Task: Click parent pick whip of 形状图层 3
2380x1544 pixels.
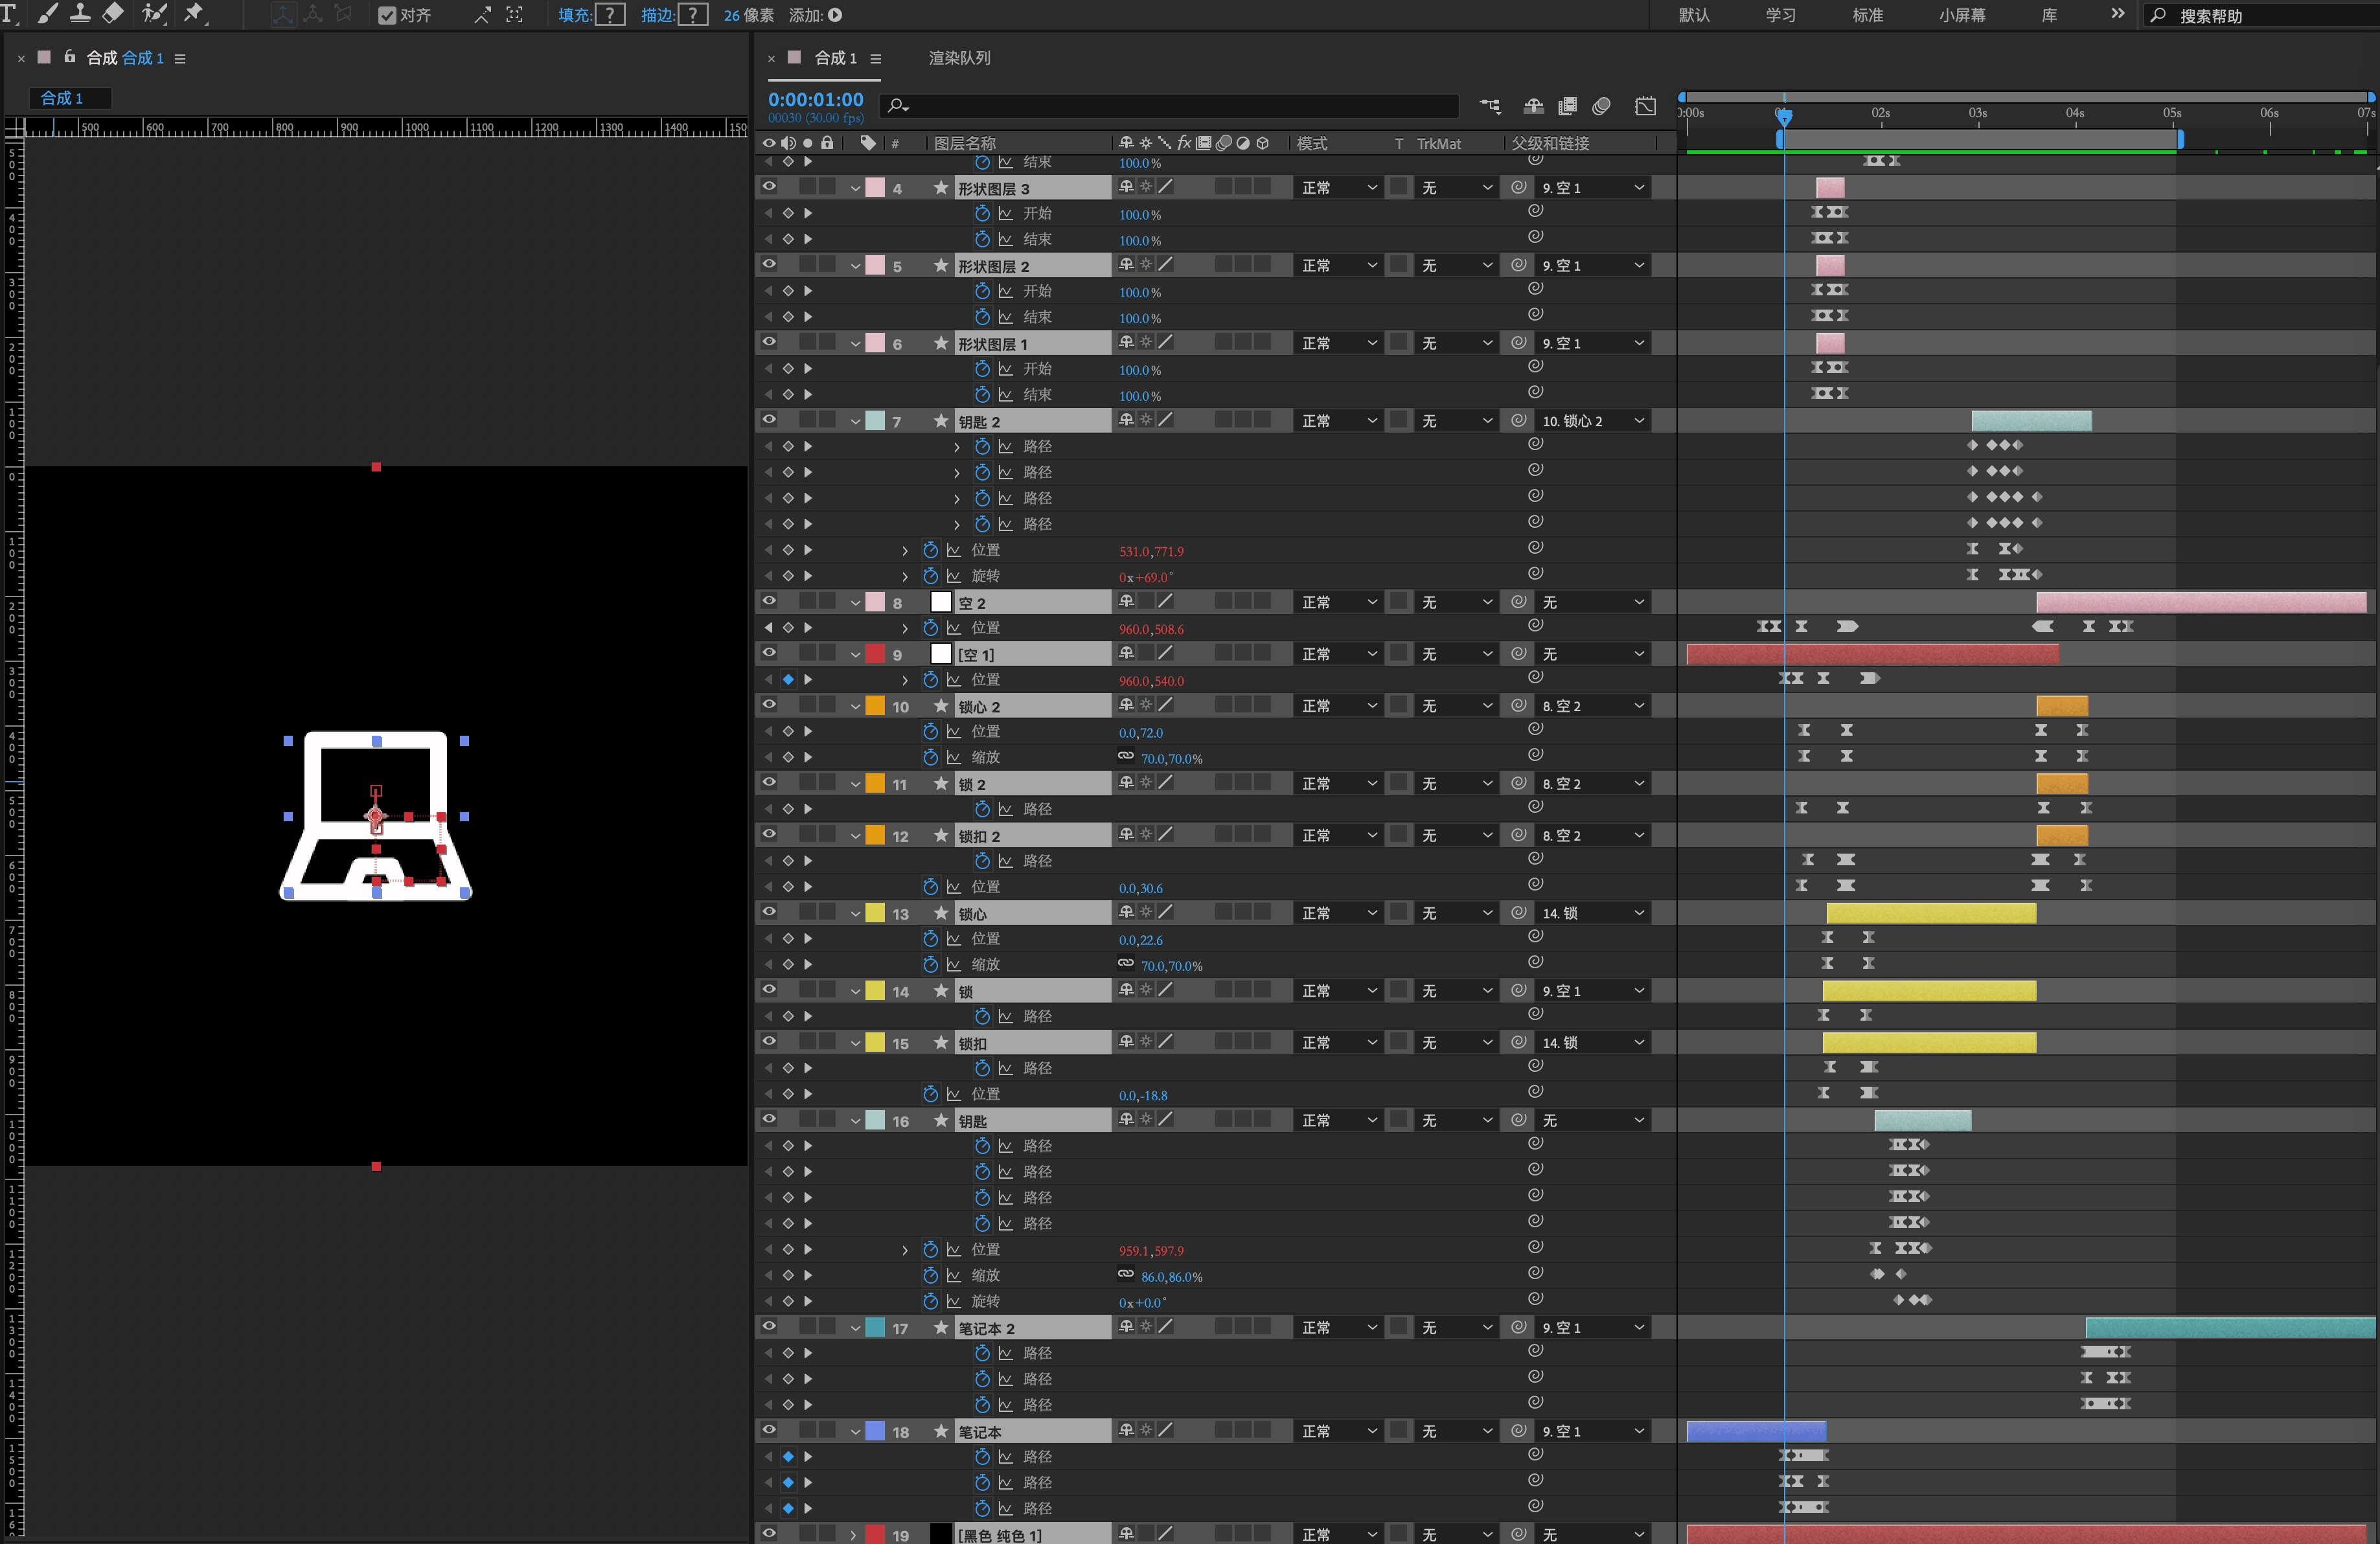Action: (x=1518, y=187)
